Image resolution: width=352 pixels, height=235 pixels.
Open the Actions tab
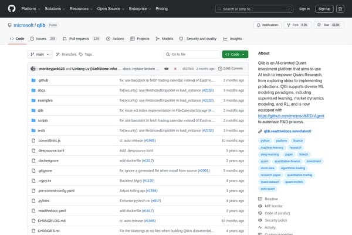coord(115,39)
